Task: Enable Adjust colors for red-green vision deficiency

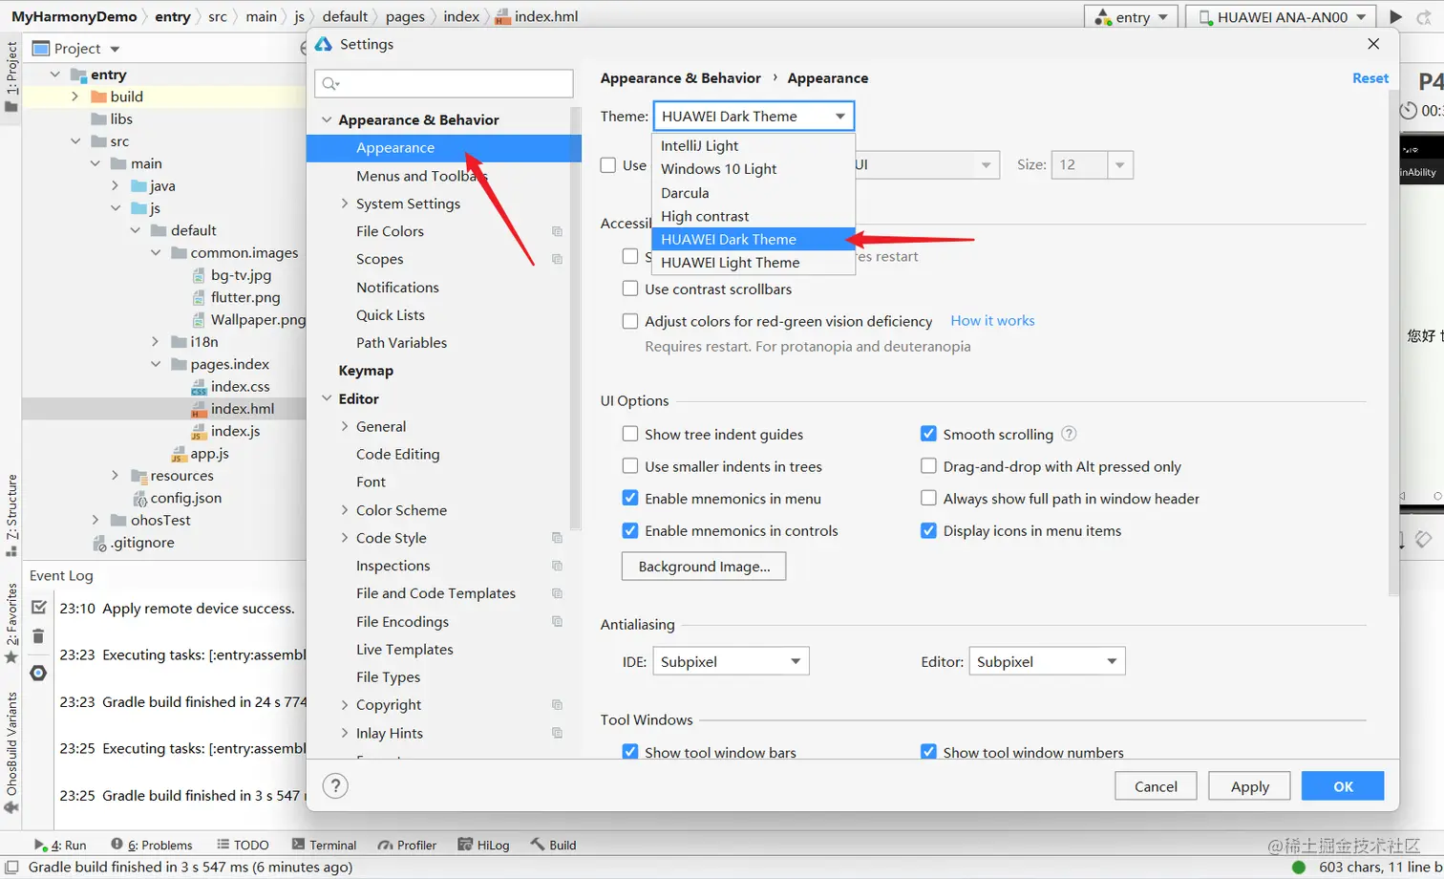Action: tap(629, 321)
